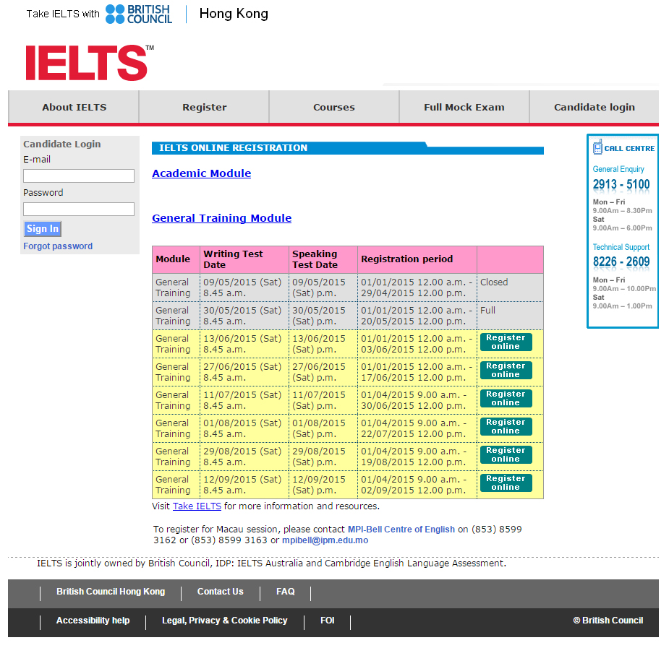
Task: Click registration period ending 03/06/2015
Action: click(x=417, y=344)
